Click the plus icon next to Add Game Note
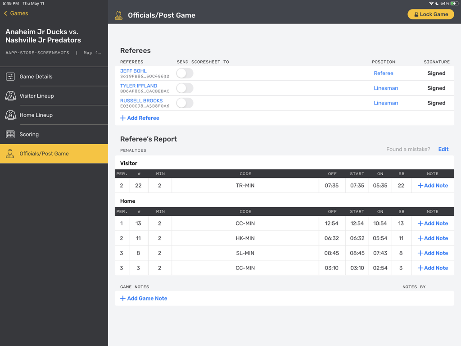 122,298
